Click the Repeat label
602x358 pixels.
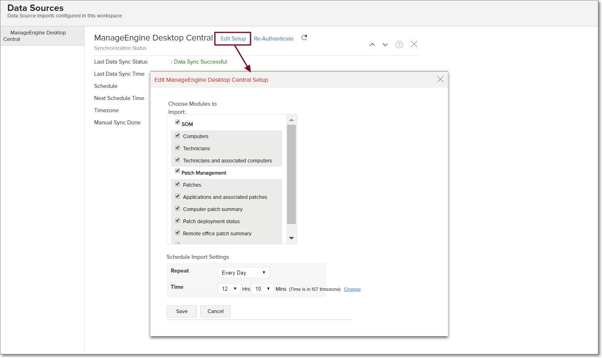point(180,271)
